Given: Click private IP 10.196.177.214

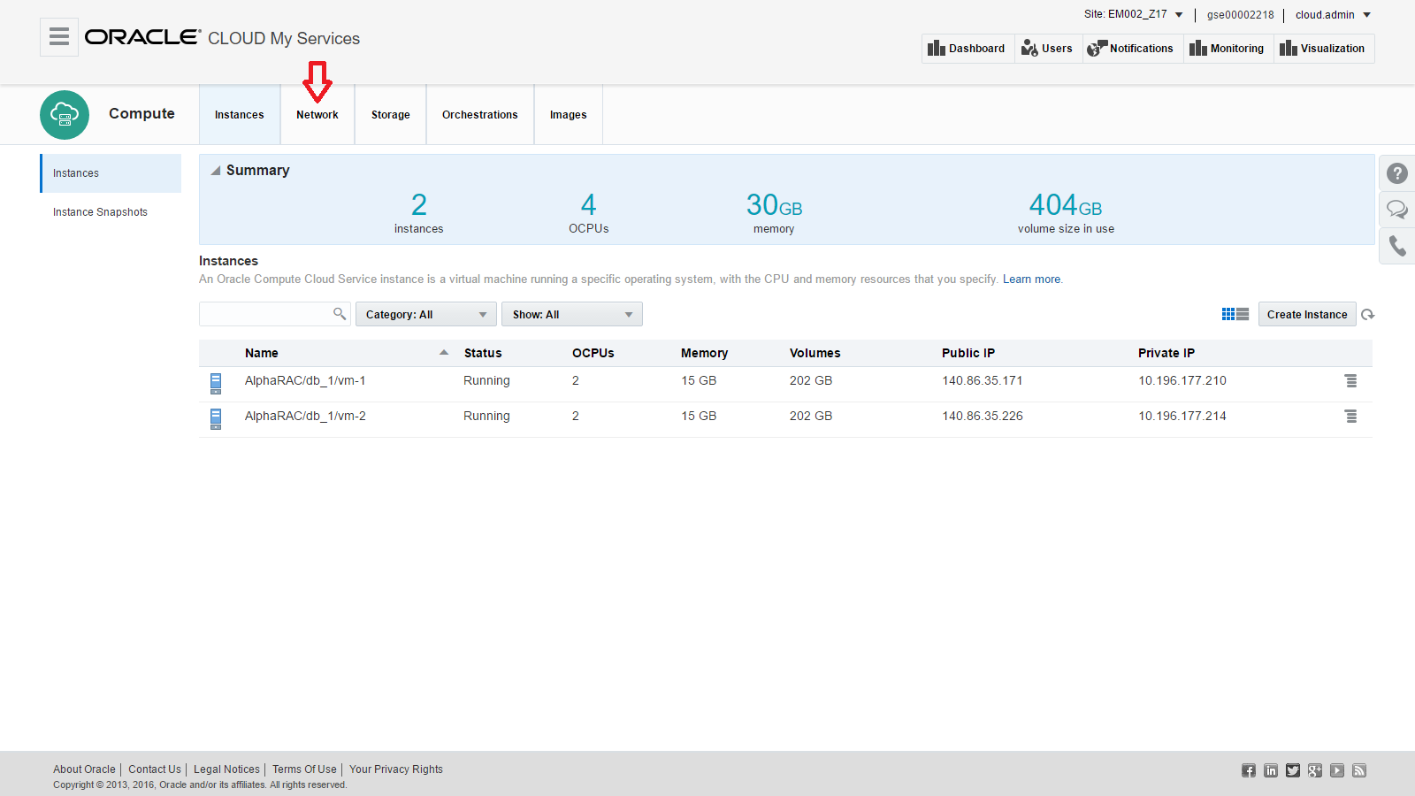Looking at the screenshot, I should point(1182,416).
